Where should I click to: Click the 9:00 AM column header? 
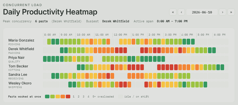(66, 35)
